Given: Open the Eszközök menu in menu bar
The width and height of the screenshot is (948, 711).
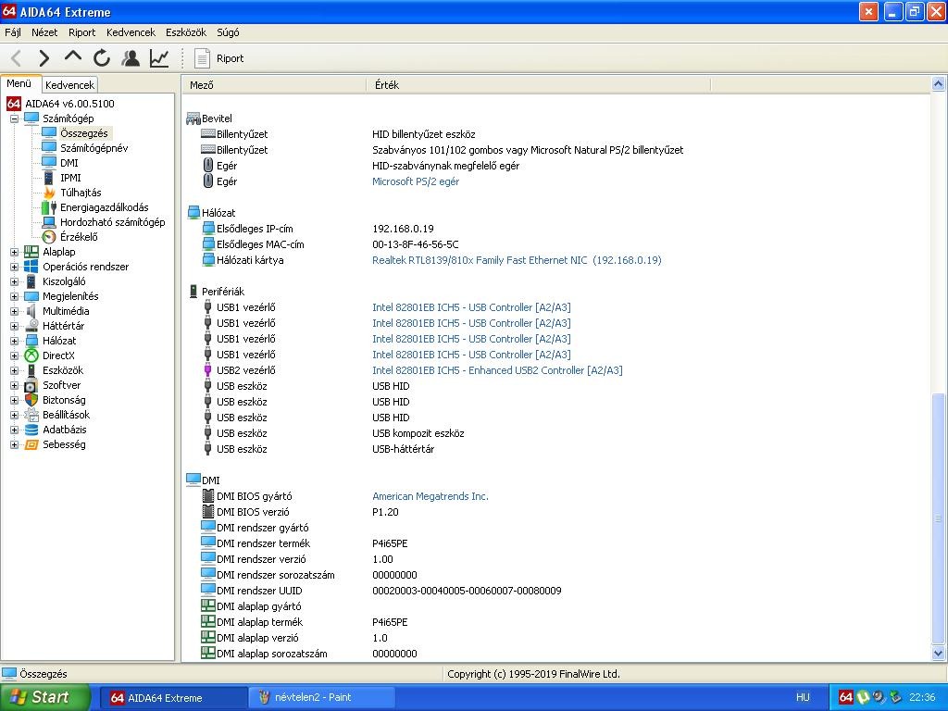Looking at the screenshot, I should (186, 32).
